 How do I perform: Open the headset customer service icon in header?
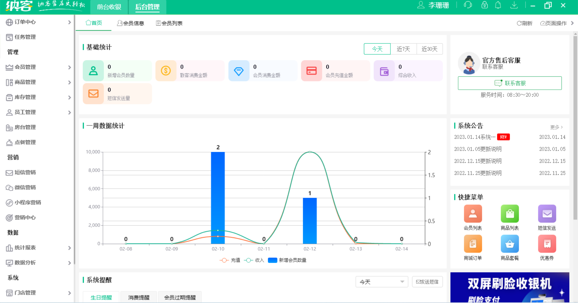point(468,5)
